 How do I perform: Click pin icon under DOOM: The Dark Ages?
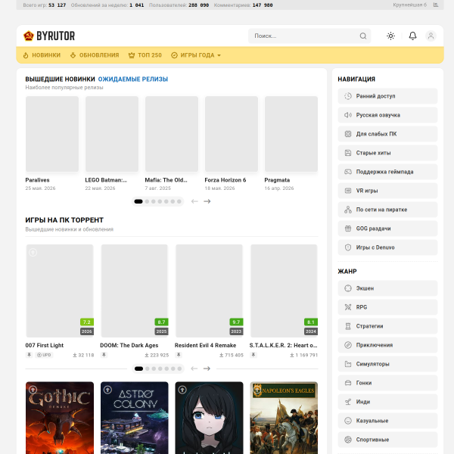104,355
